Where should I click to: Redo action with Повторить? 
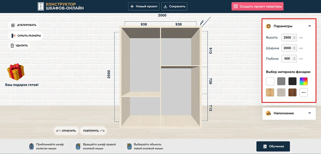[93, 131]
